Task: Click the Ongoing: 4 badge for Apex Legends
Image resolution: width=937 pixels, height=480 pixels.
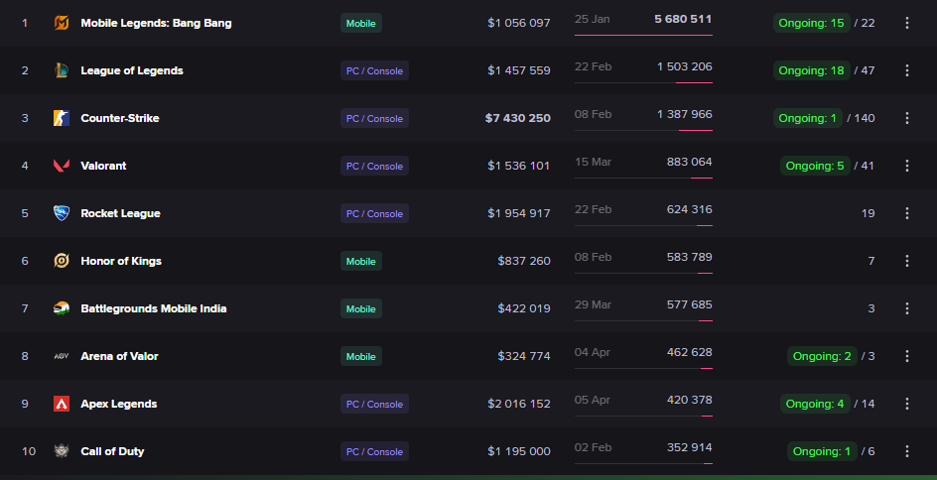Action: [x=815, y=404]
